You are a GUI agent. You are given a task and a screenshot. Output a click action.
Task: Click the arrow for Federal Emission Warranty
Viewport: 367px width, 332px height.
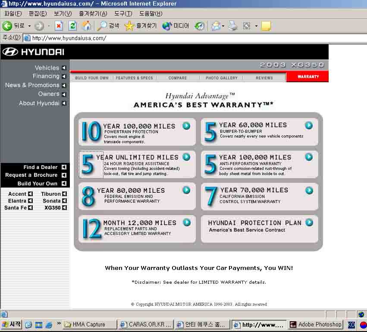(186, 190)
